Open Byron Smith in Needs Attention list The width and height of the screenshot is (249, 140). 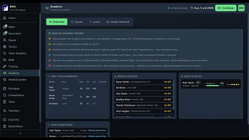[x=143, y=82]
